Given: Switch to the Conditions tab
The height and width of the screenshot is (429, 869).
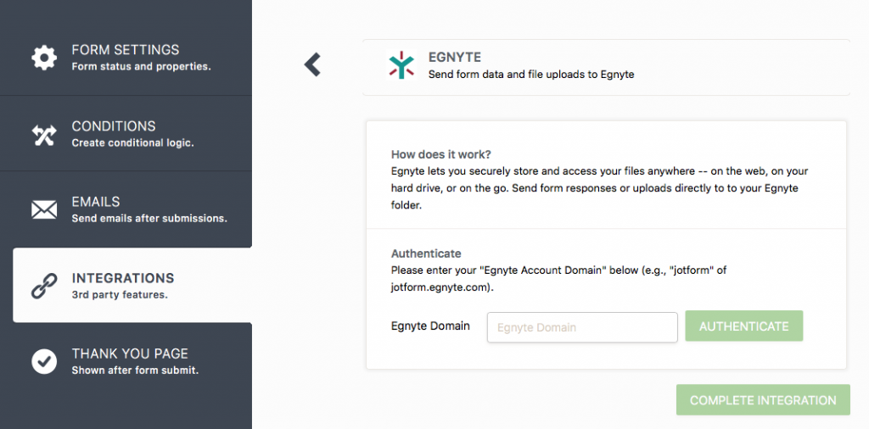Looking at the screenshot, I should (114, 126).
